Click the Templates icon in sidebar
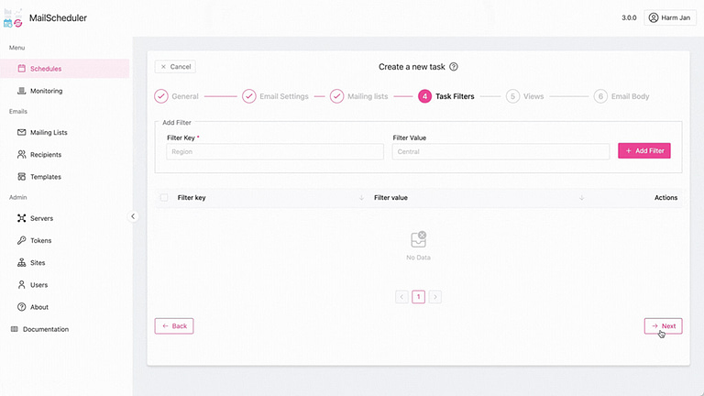Image resolution: width=704 pixels, height=396 pixels. click(22, 176)
